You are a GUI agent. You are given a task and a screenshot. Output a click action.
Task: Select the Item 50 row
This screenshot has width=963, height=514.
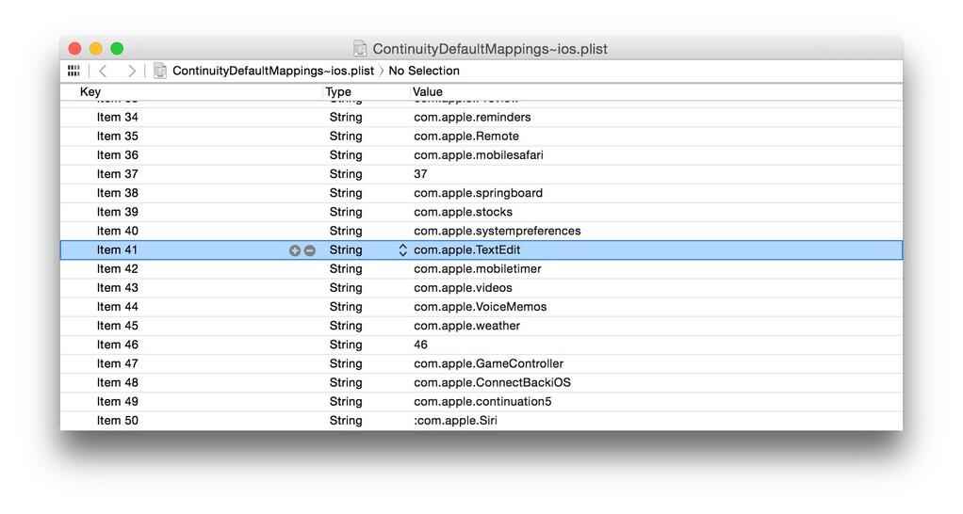coord(118,421)
